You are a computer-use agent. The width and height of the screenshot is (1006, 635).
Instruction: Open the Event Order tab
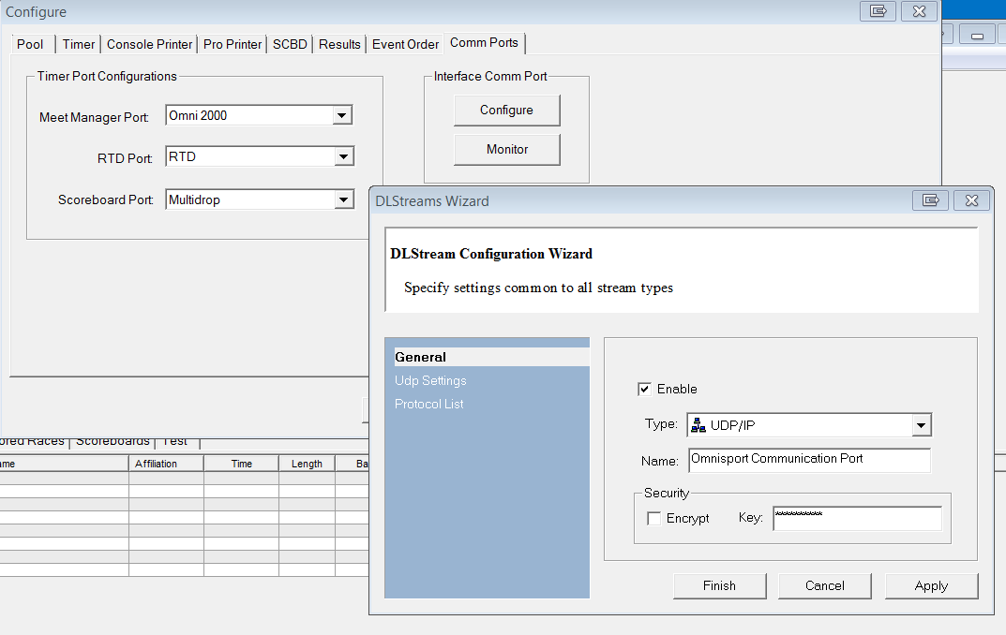[405, 44]
